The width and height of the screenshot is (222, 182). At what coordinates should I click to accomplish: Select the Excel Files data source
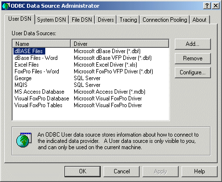pyautogui.click(x=26, y=65)
